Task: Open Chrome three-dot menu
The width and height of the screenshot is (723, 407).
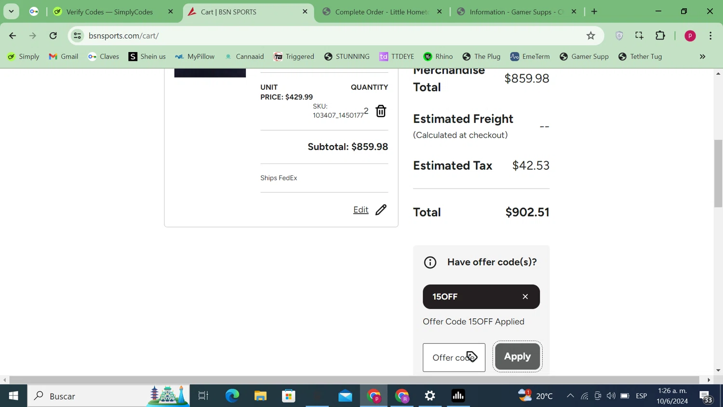Action: click(710, 36)
